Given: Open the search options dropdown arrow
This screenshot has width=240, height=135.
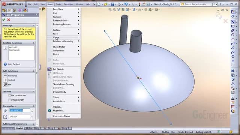Looking at the screenshot, I should pyautogui.click(x=217, y=4).
